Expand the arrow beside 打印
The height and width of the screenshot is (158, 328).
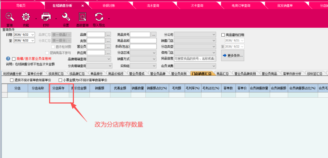tap(56, 19)
